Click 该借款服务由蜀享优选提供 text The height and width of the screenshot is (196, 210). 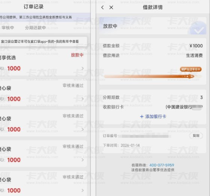[153, 170]
